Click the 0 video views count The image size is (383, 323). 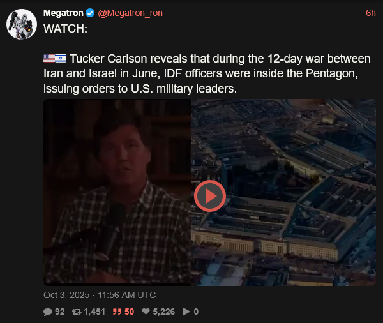[x=196, y=312]
